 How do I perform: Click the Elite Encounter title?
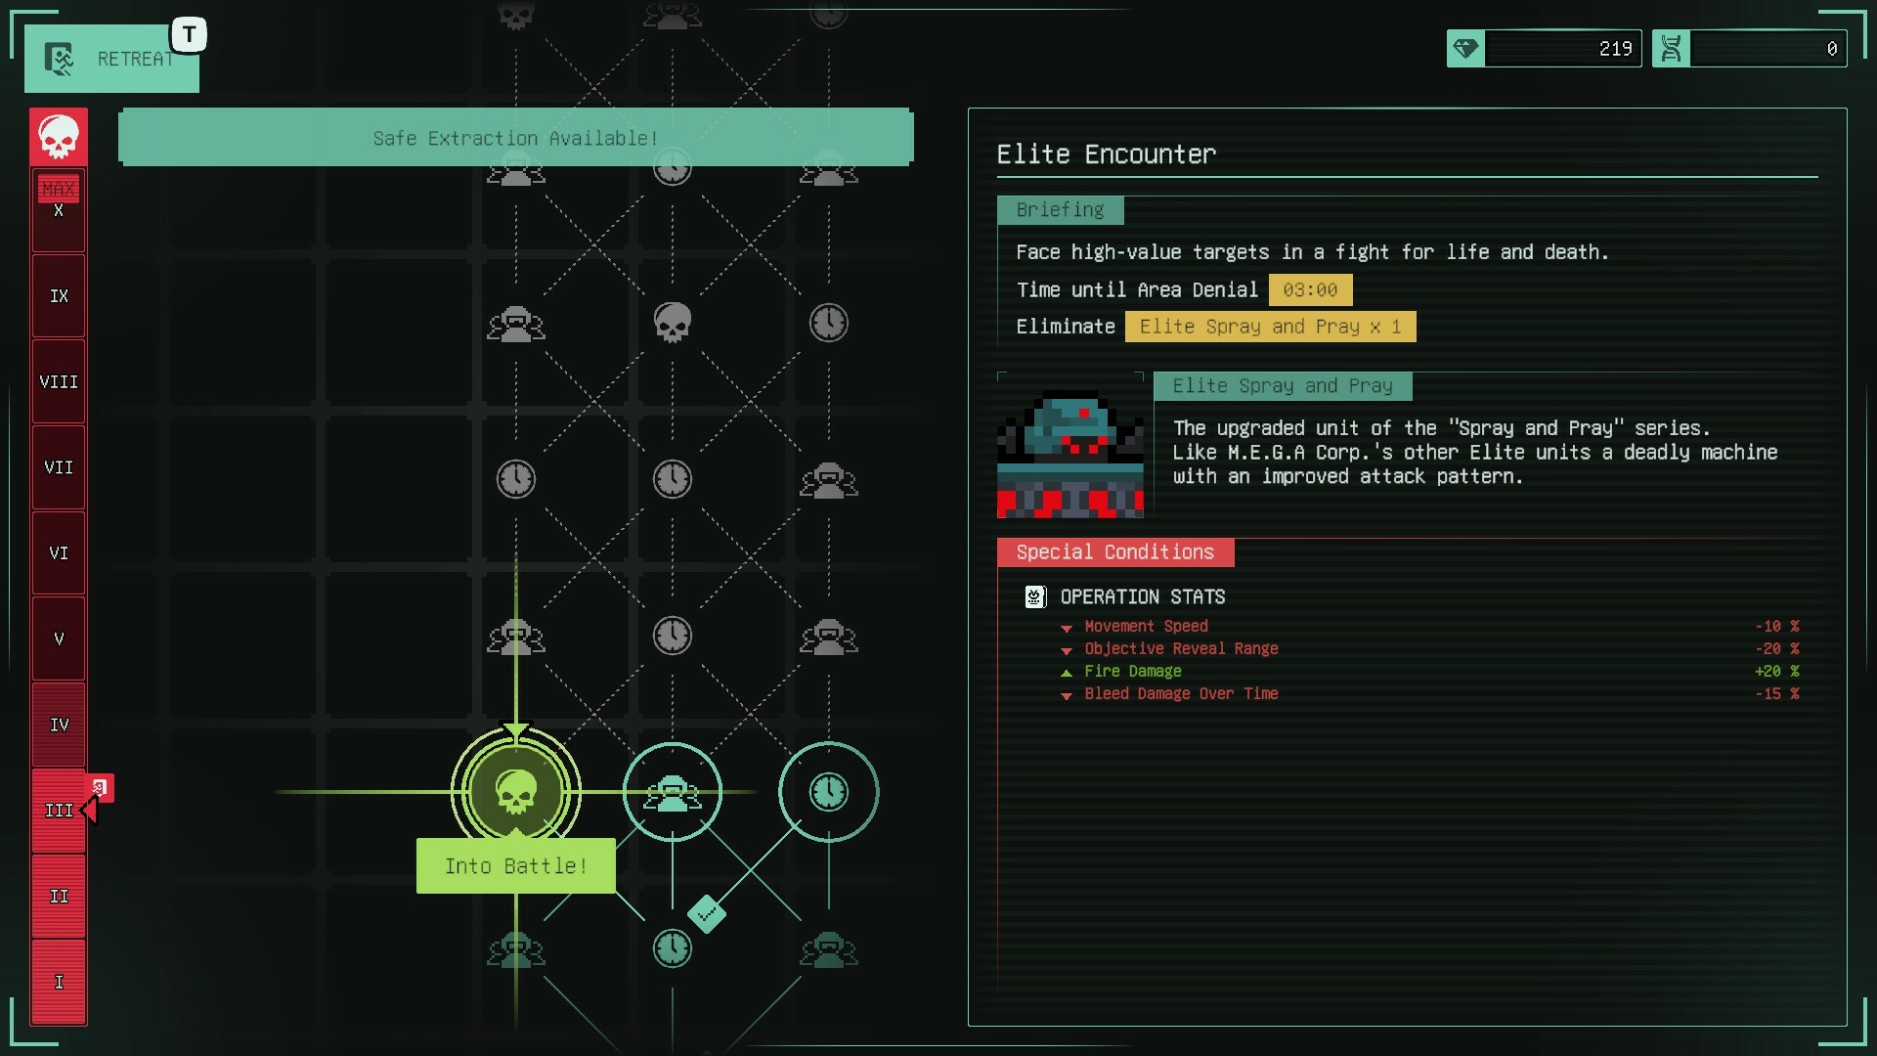pyautogui.click(x=1106, y=154)
